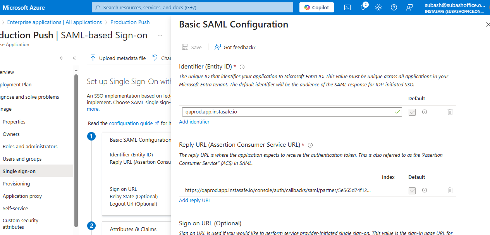
Task: Toggle Default checkbox for the identifier
Action: click(x=412, y=112)
